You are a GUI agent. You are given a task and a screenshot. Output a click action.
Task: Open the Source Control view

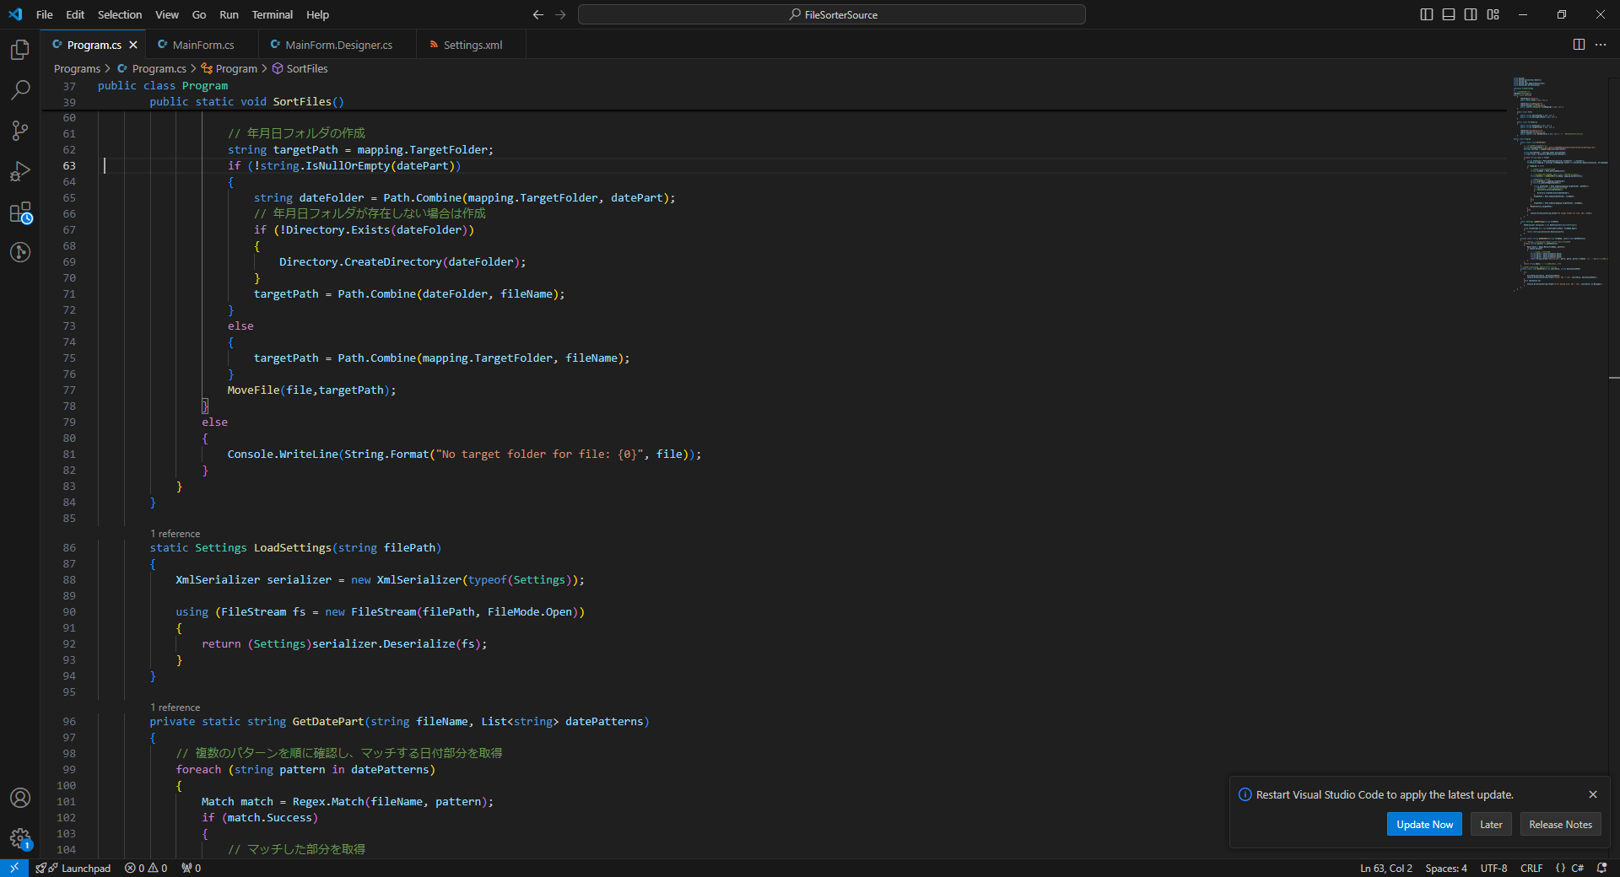[20, 130]
